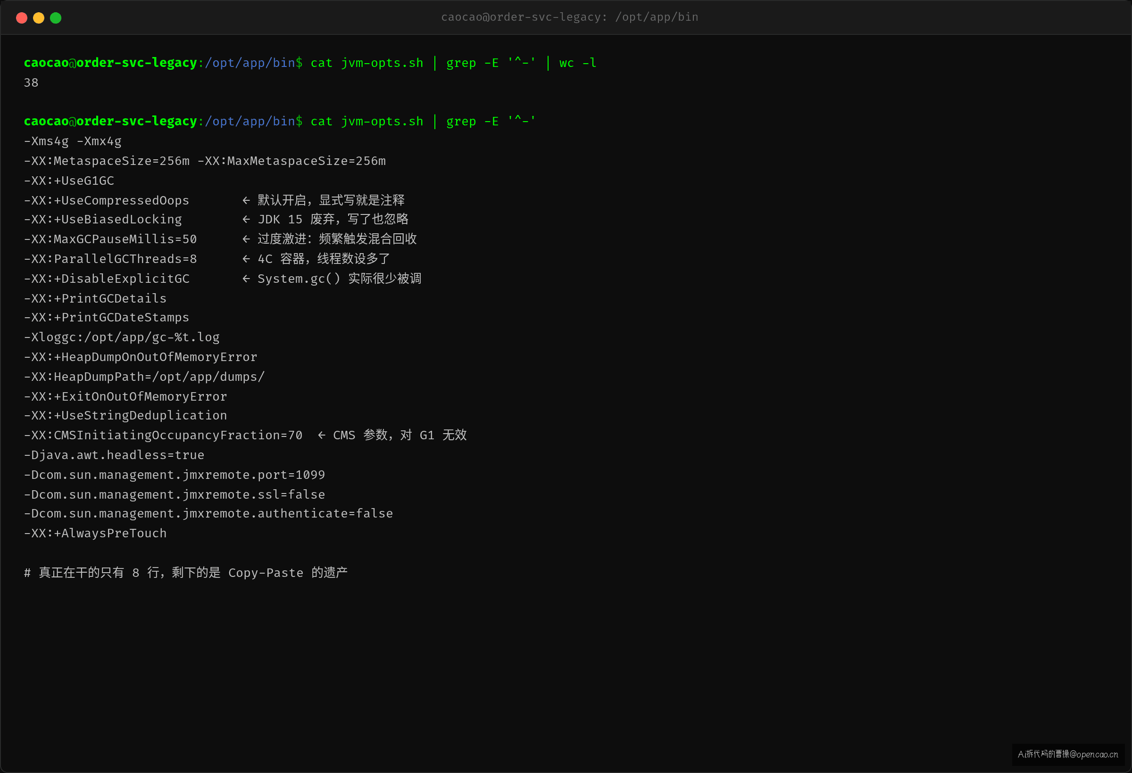This screenshot has width=1132, height=773.
Task: Click the window title caocao@order-svc-legacy
Action: (569, 17)
